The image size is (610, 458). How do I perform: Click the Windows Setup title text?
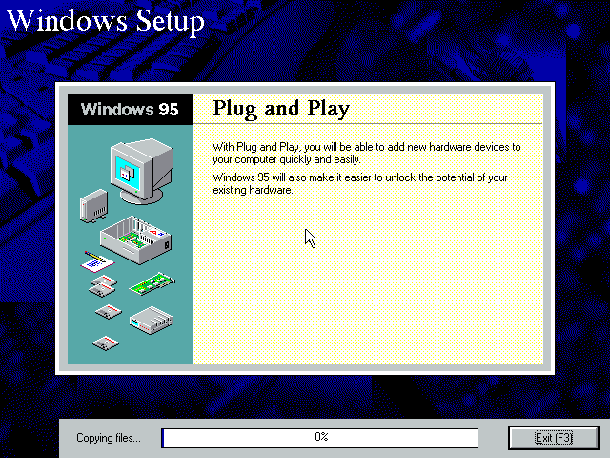105,21
